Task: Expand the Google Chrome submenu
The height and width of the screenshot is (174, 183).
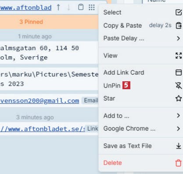Action: pos(141,129)
